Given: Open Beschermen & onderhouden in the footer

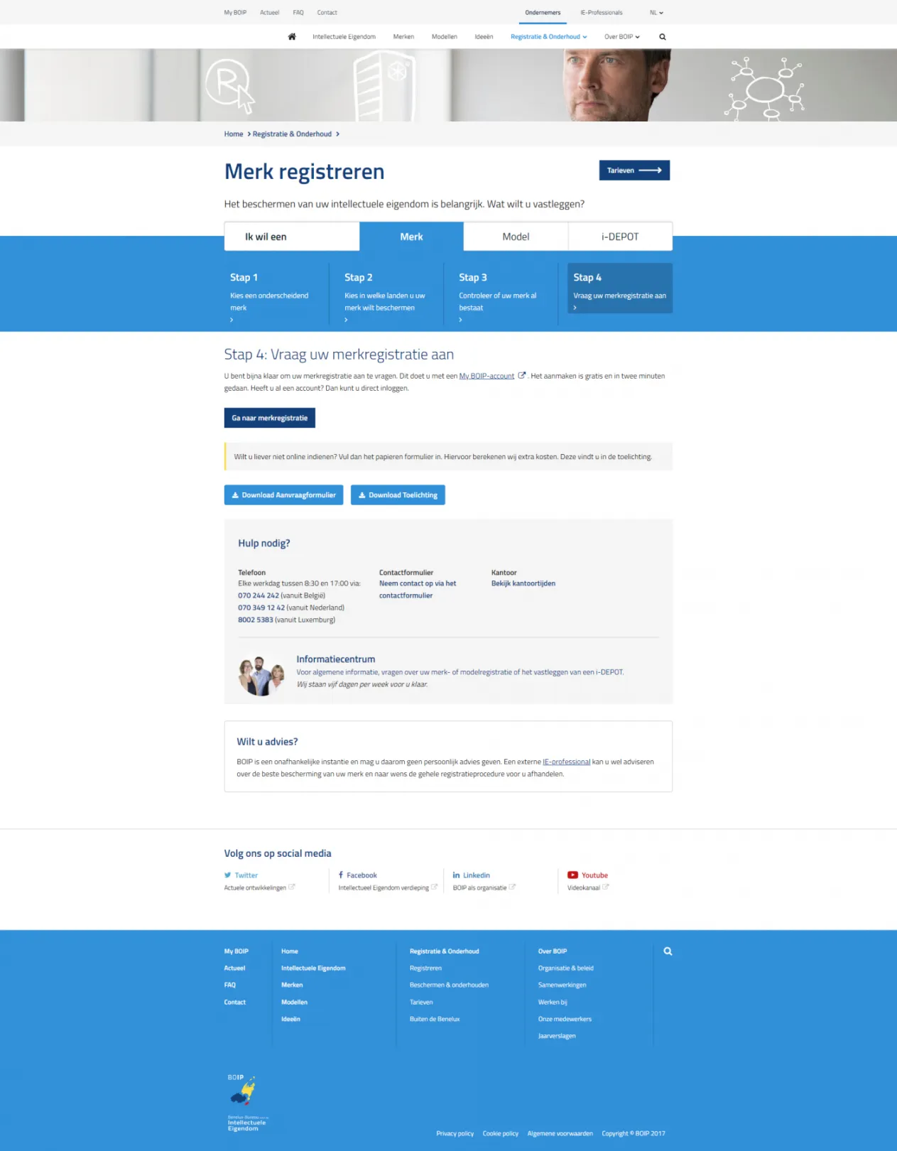Looking at the screenshot, I should point(449,985).
